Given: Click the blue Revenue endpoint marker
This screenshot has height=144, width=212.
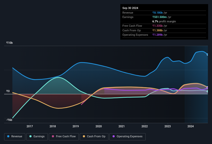Looking at the screenshot, I should tap(208, 55).
